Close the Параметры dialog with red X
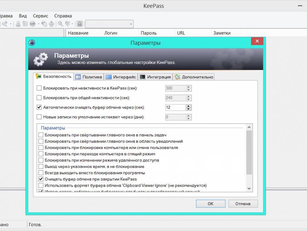The height and width of the screenshot is (231, 307). coord(257,41)
